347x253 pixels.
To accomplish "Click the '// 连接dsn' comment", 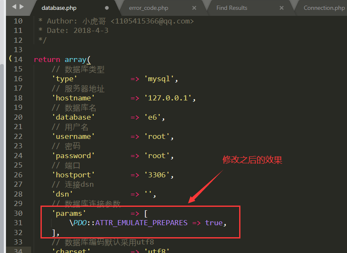I will point(72,185).
